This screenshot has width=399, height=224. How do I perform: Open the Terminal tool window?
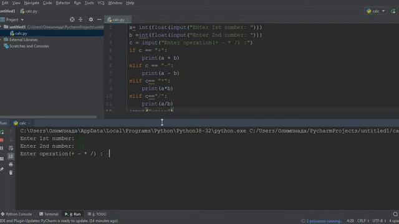[x=49, y=214]
